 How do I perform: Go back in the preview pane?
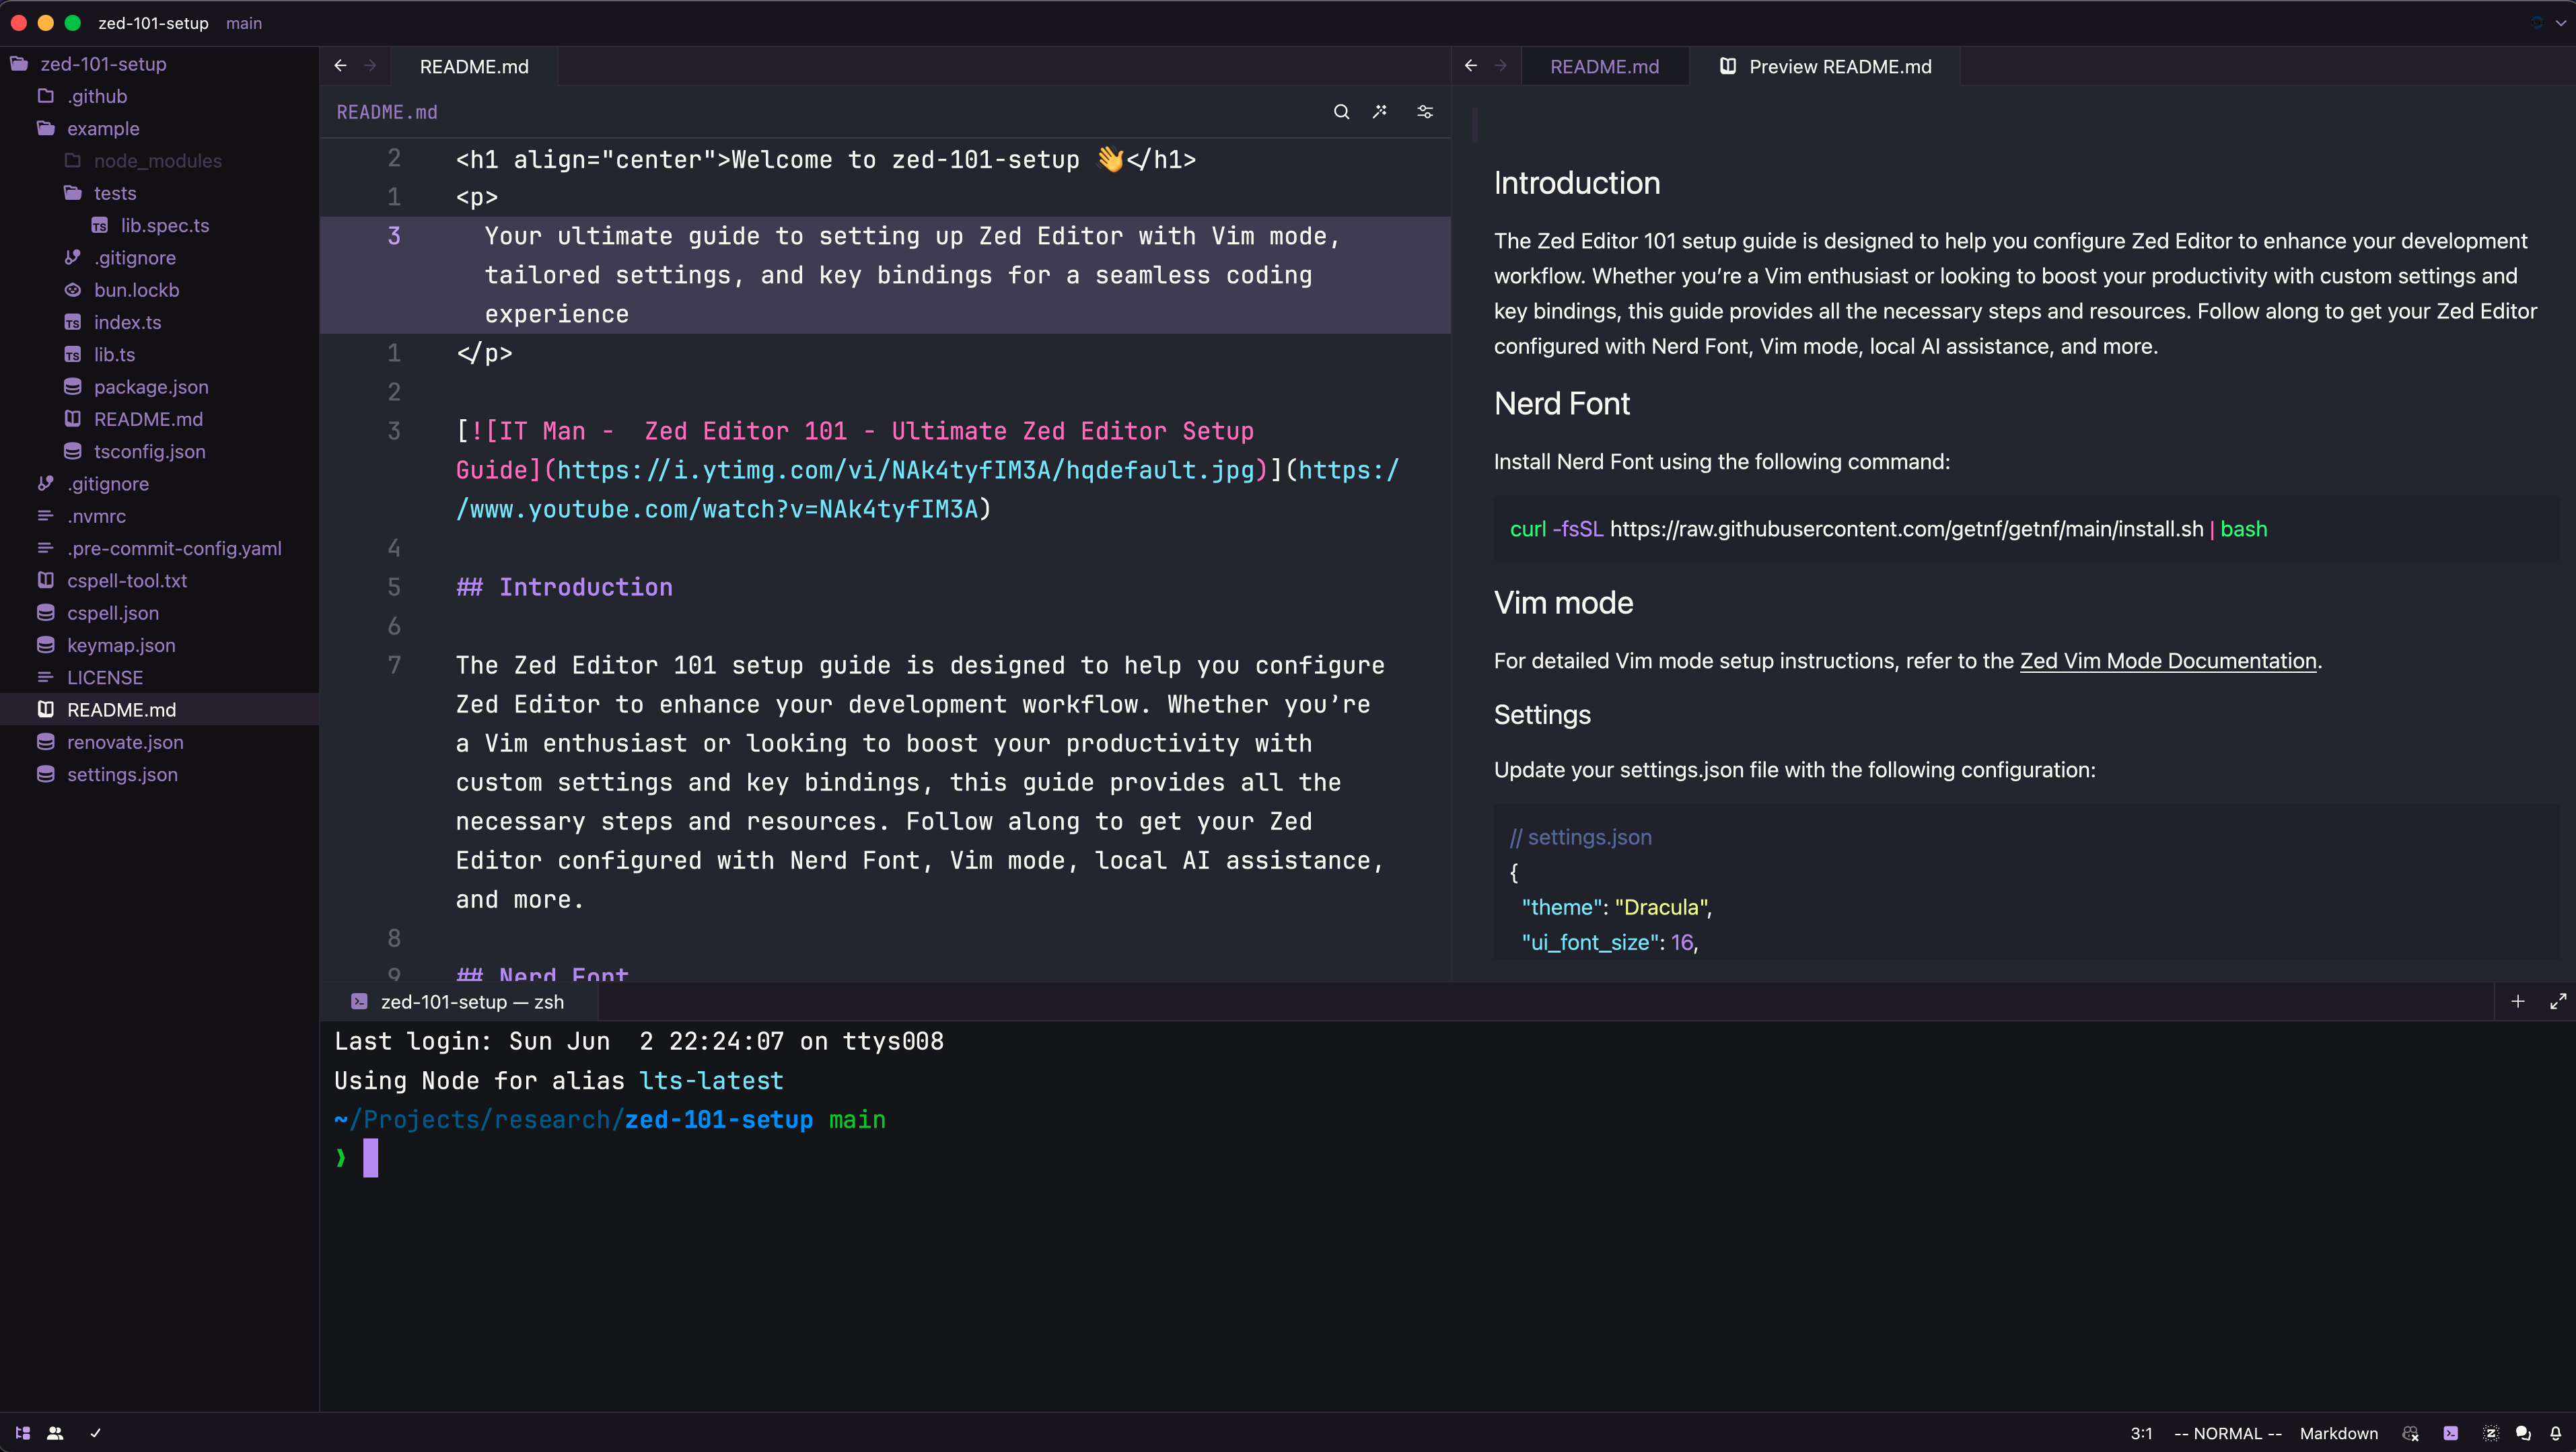(x=1471, y=66)
